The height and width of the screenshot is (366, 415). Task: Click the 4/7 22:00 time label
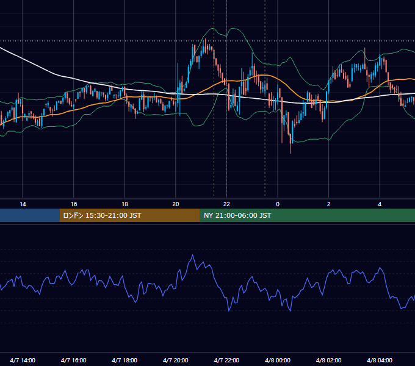(x=226, y=361)
